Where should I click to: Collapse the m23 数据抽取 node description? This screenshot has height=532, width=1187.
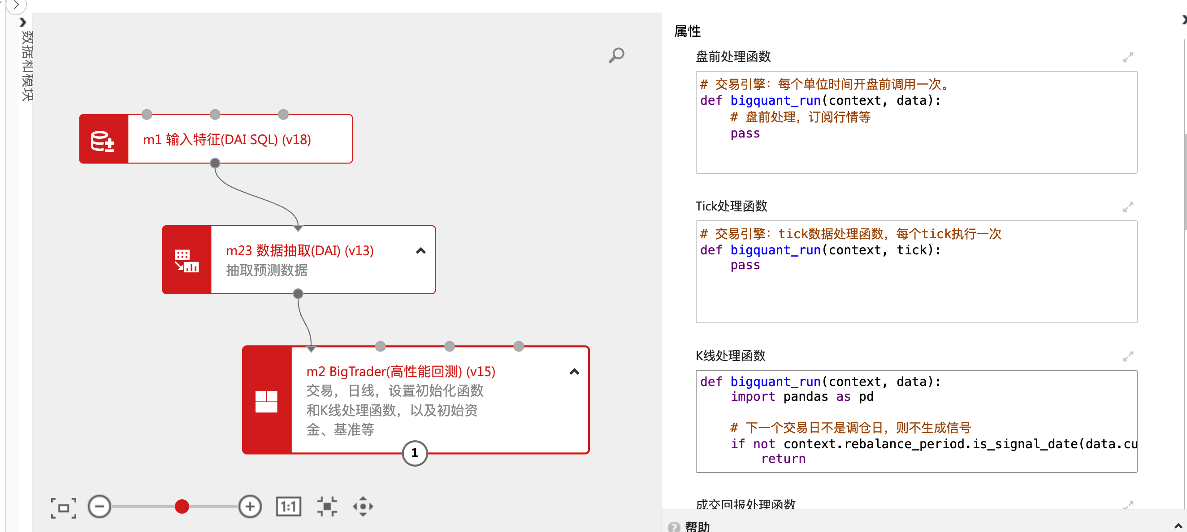point(421,251)
